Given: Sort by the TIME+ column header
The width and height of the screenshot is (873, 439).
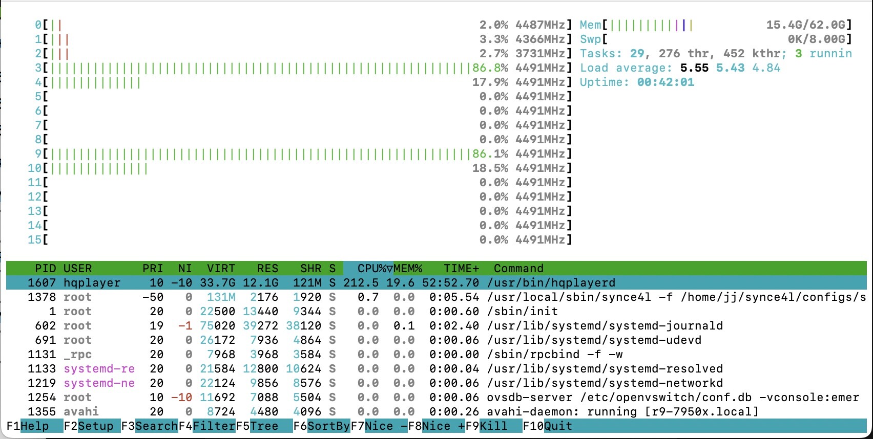Looking at the screenshot, I should pyautogui.click(x=462, y=268).
